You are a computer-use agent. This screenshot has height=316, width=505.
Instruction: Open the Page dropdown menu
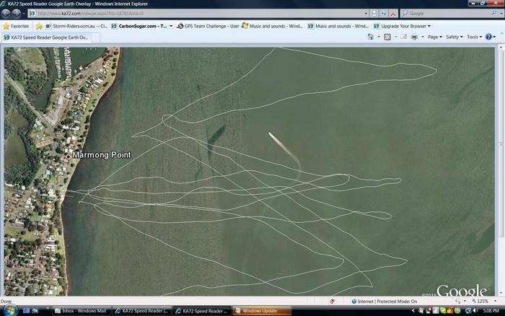coord(434,37)
